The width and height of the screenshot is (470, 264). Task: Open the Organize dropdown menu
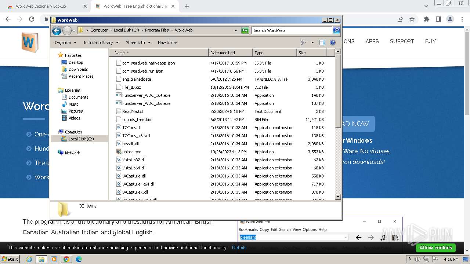(x=65, y=43)
